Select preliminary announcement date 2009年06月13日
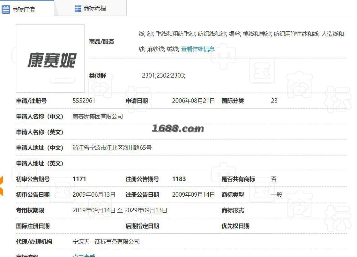357x257 pixels. pos(94,194)
